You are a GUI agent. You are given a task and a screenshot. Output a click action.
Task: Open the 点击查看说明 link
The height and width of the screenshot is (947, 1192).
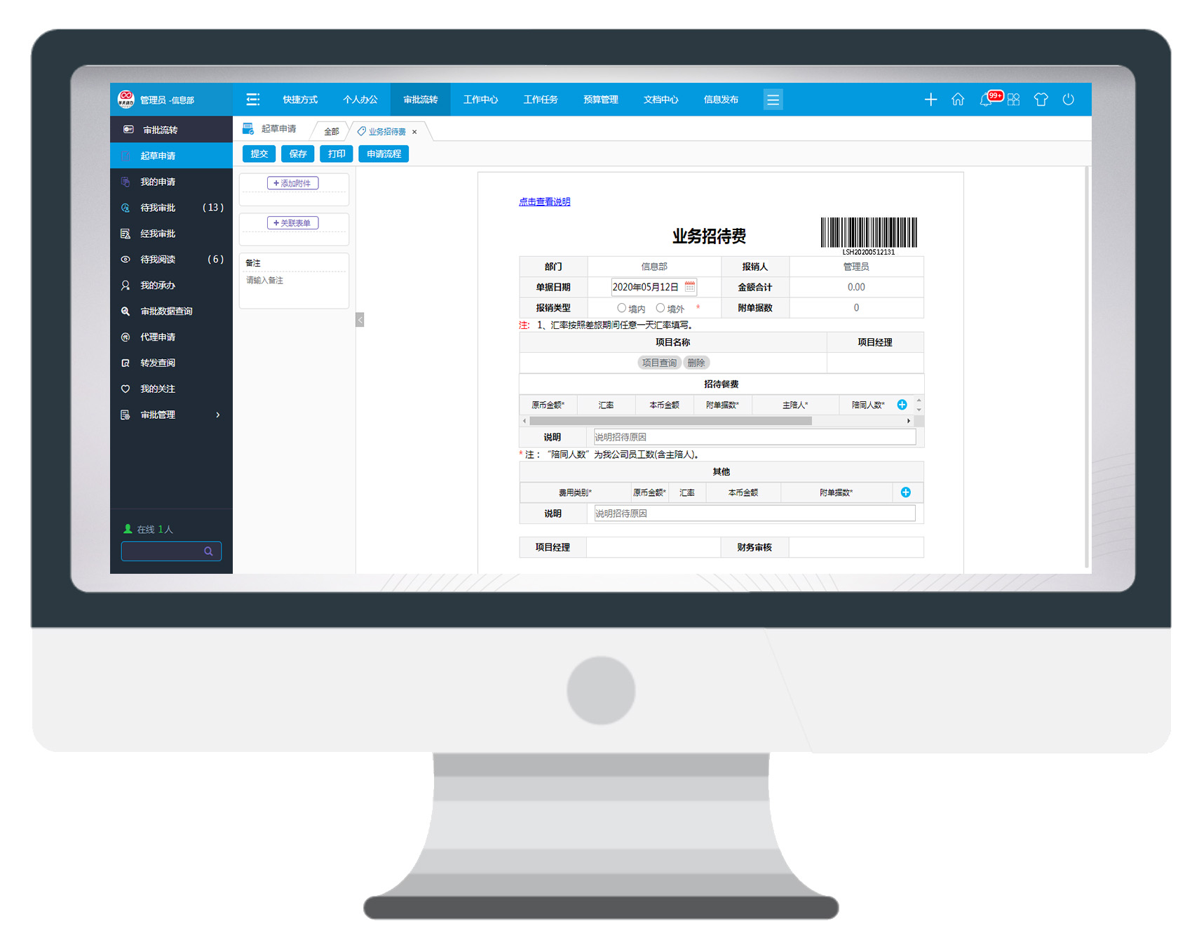[x=544, y=202]
